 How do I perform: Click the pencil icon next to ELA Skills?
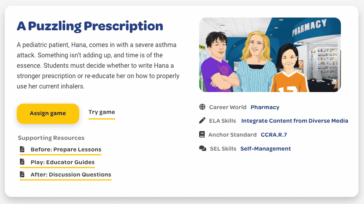[x=202, y=120]
